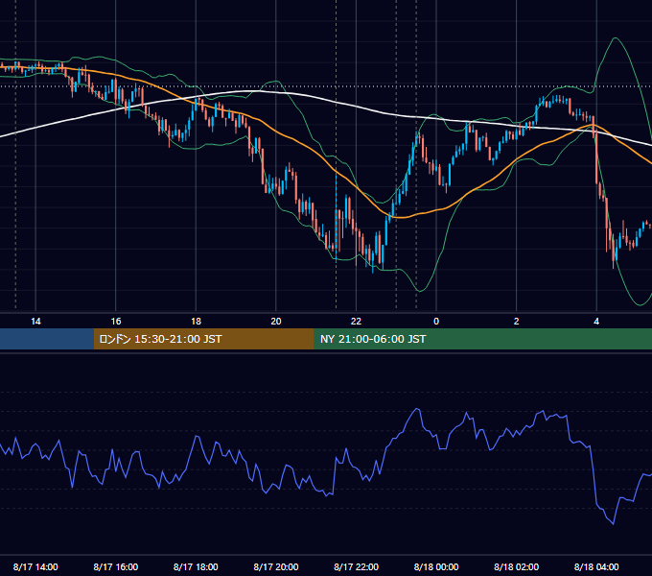Click the 8/18 00:00 label on oscillator axis
652x576 pixels.
(436, 566)
